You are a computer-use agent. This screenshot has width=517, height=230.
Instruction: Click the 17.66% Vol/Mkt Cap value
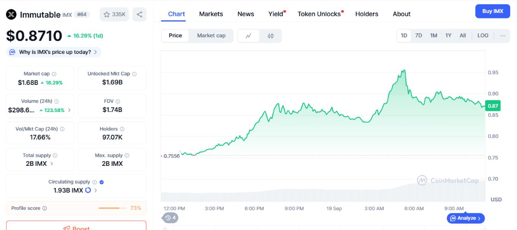tap(40, 137)
